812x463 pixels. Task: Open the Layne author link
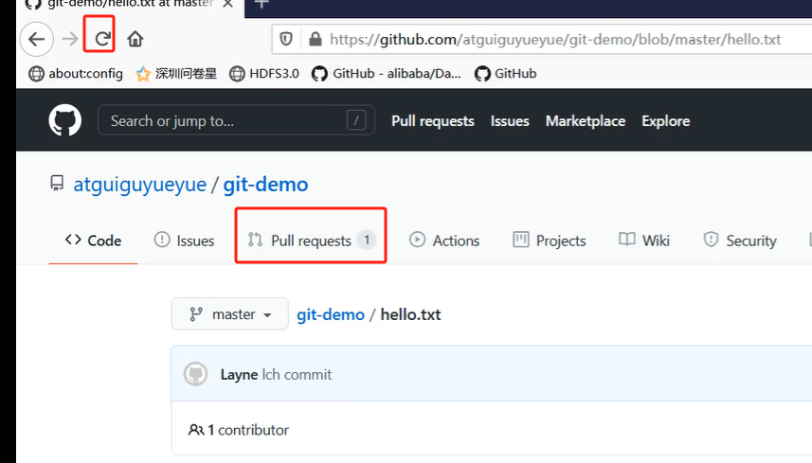coord(240,375)
